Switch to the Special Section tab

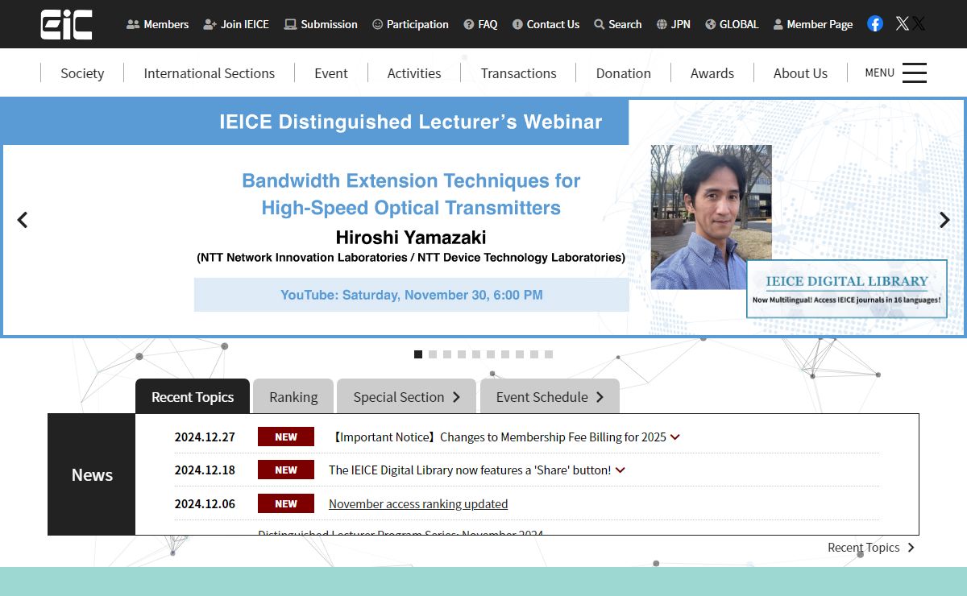(407, 396)
